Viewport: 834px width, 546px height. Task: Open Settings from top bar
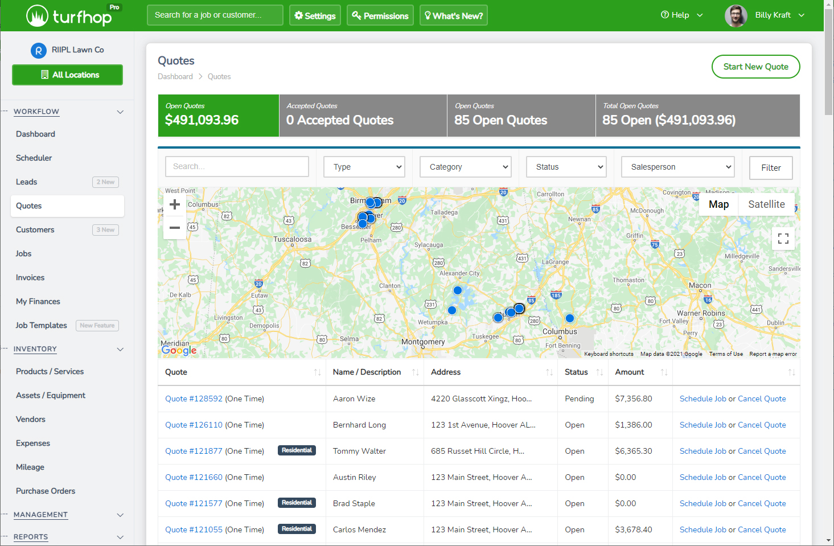315,15
